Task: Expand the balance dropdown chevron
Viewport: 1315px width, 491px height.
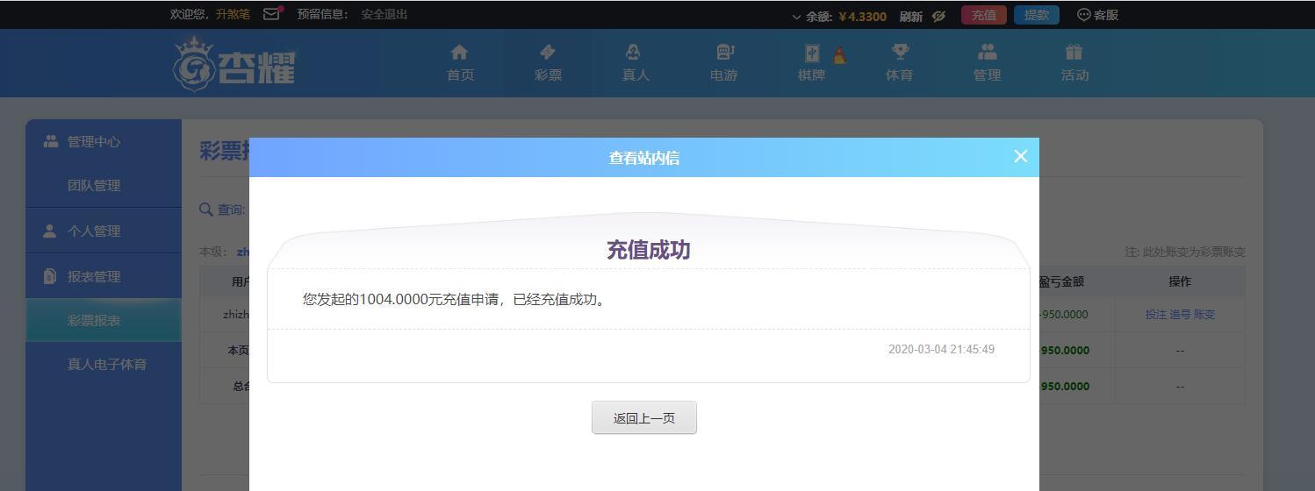Action: point(796,16)
